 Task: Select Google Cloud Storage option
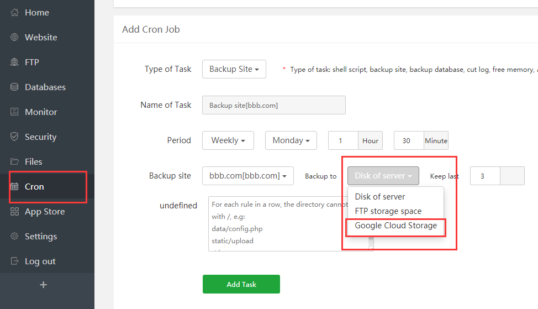coord(395,226)
